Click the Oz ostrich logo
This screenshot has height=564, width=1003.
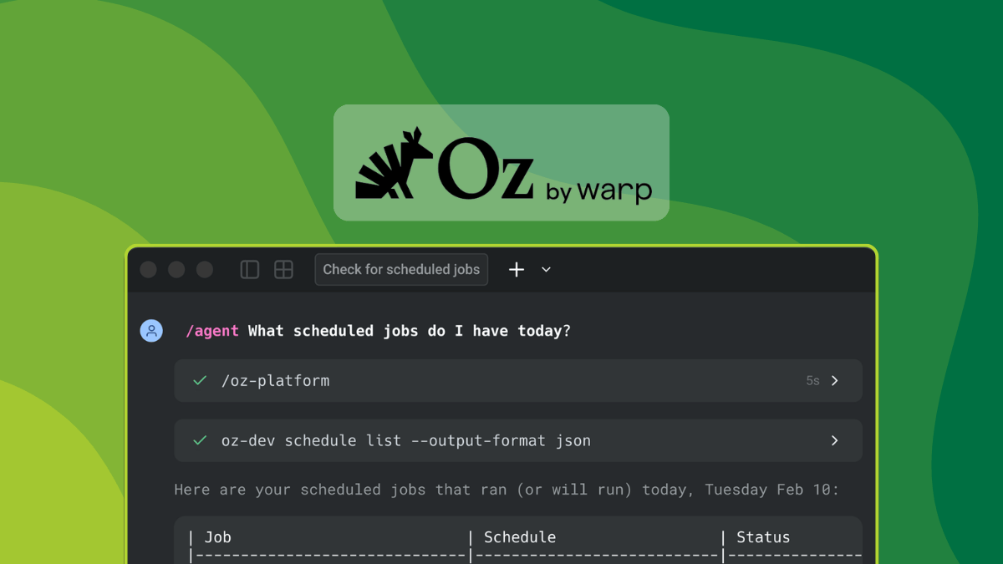[393, 162]
